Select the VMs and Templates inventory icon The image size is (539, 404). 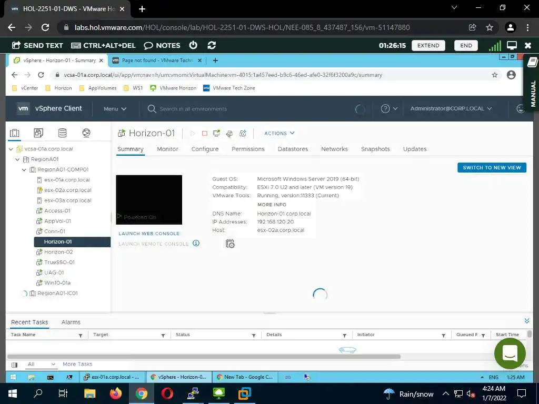pos(38,133)
